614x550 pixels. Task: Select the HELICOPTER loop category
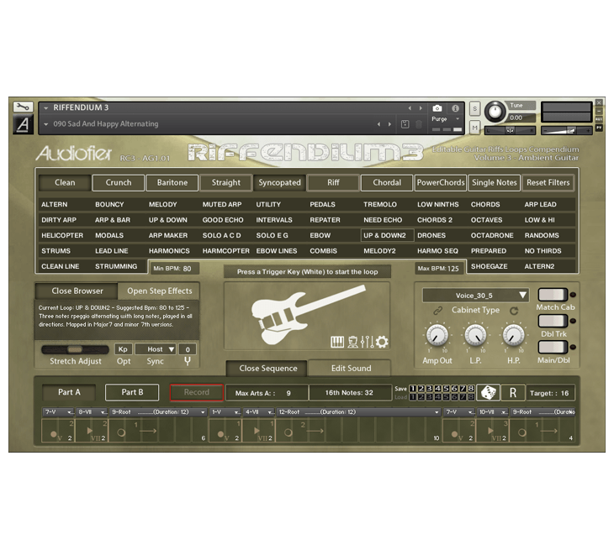(62, 235)
